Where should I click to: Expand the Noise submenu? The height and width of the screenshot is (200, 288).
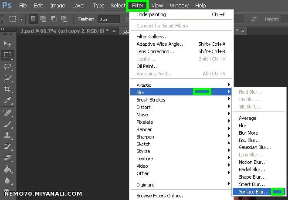point(181,115)
